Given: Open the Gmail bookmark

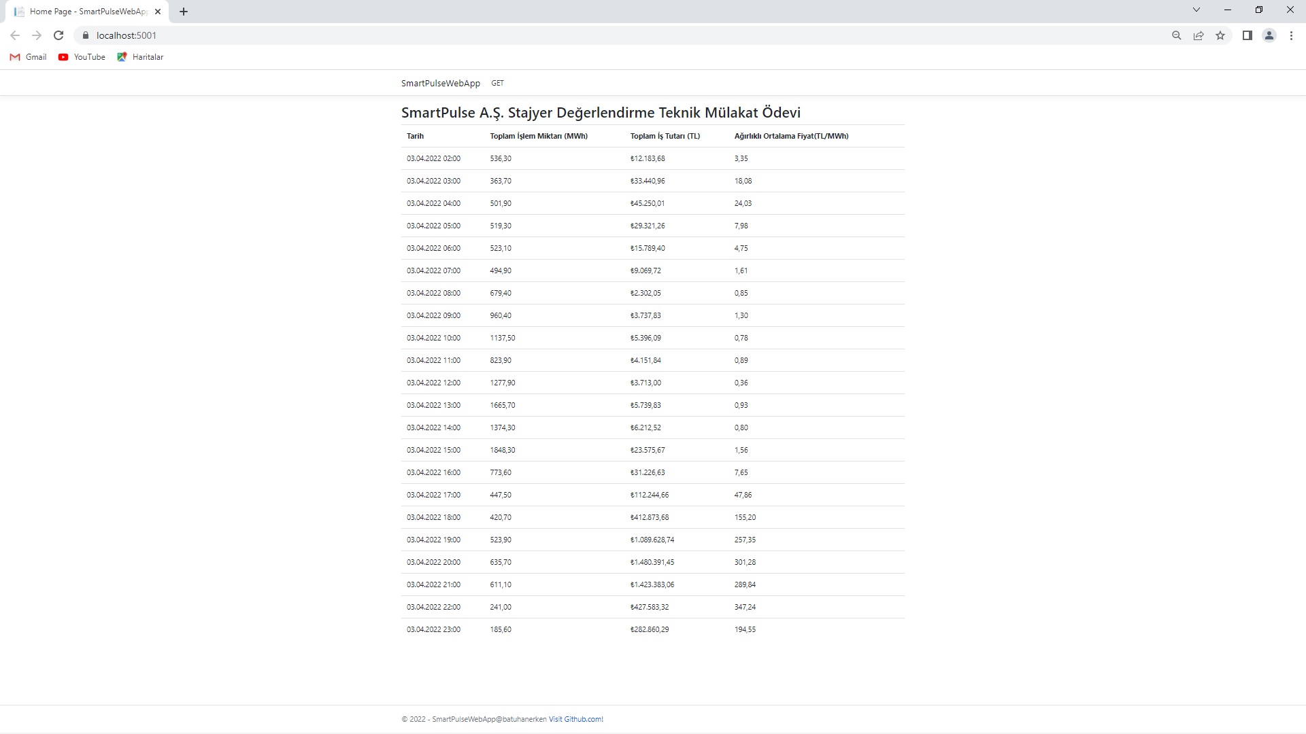Looking at the screenshot, I should coord(27,57).
